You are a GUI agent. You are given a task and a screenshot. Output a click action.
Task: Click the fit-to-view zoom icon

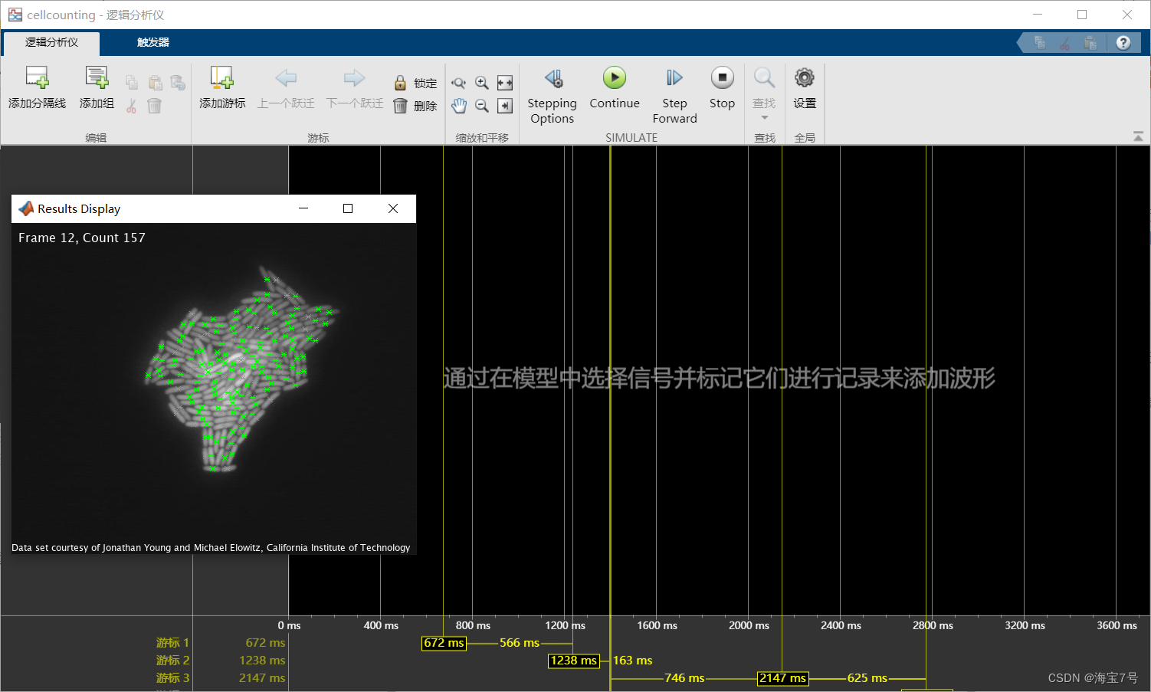click(x=505, y=83)
